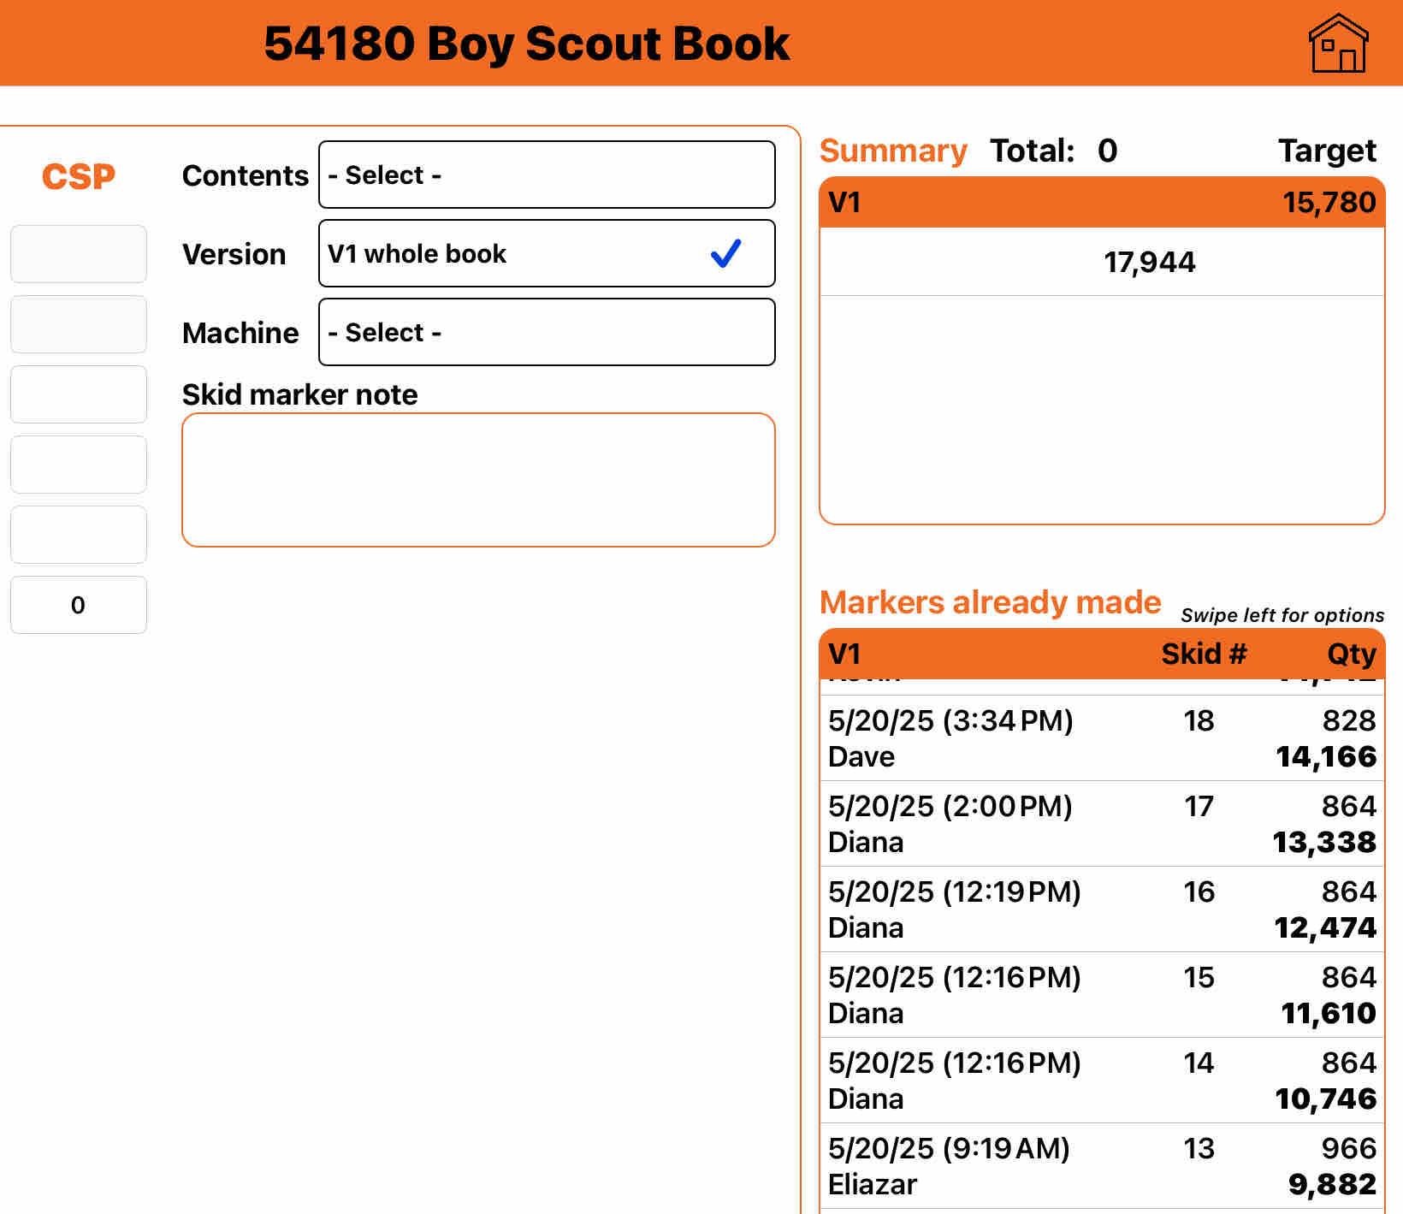Choose skid 15 marker with total 11,610

tap(1102, 995)
